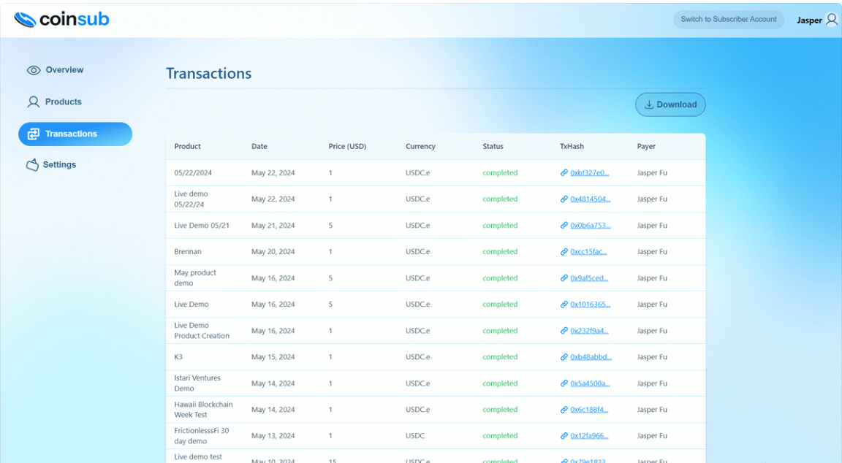Viewport: 842px width, 463px height.
Task: Click the Settings icon in sidebar
Action: tap(32, 165)
